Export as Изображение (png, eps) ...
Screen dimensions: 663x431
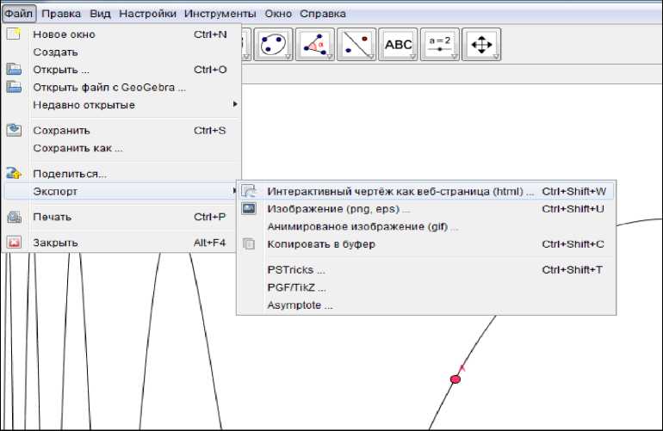(x=426, y=209)
